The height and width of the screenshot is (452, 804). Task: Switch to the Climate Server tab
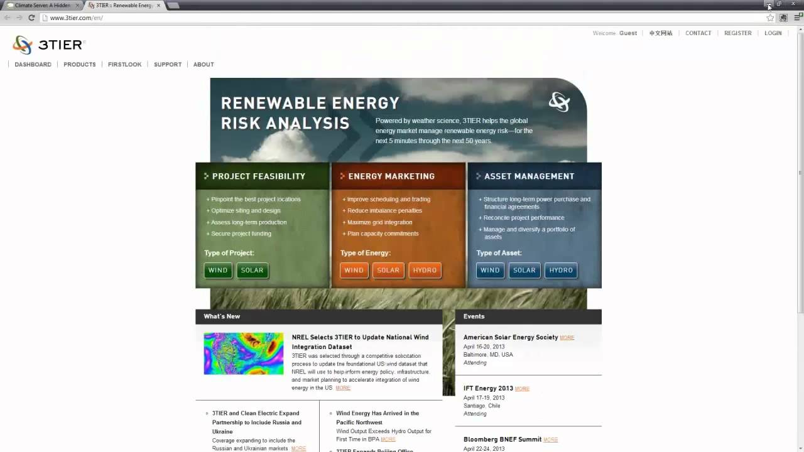(x=41, y=6)
